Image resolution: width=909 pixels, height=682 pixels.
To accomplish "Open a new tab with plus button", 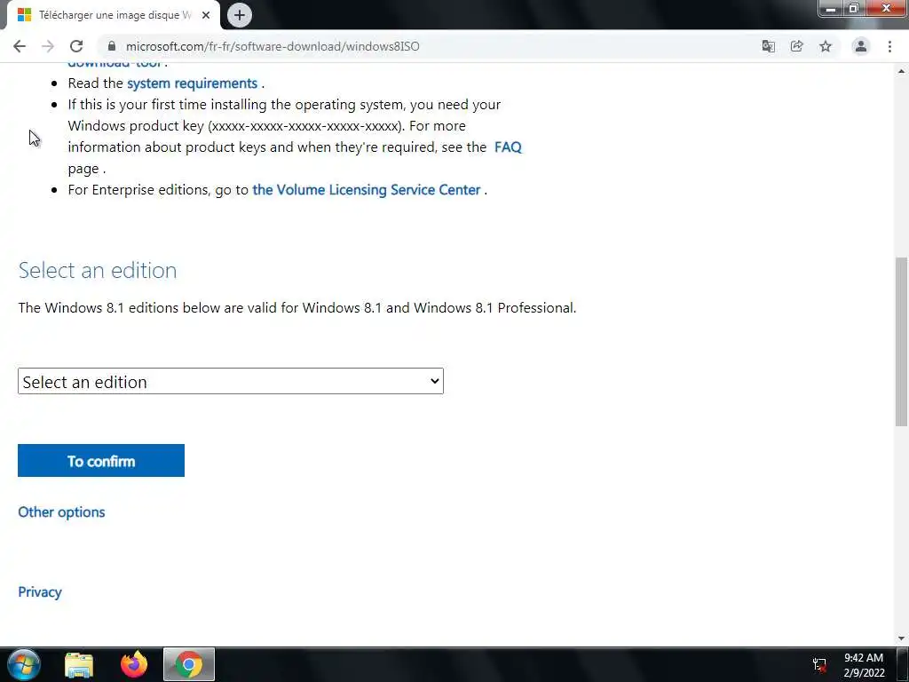I will (x=240, y=15).
